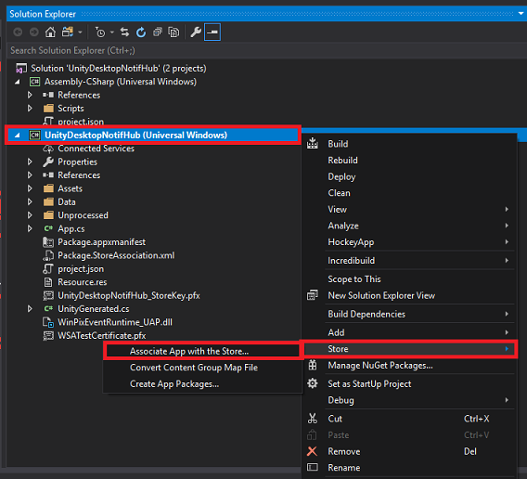
Task: Choose Associate App with the Store
Action: click(x=189, y=351)
